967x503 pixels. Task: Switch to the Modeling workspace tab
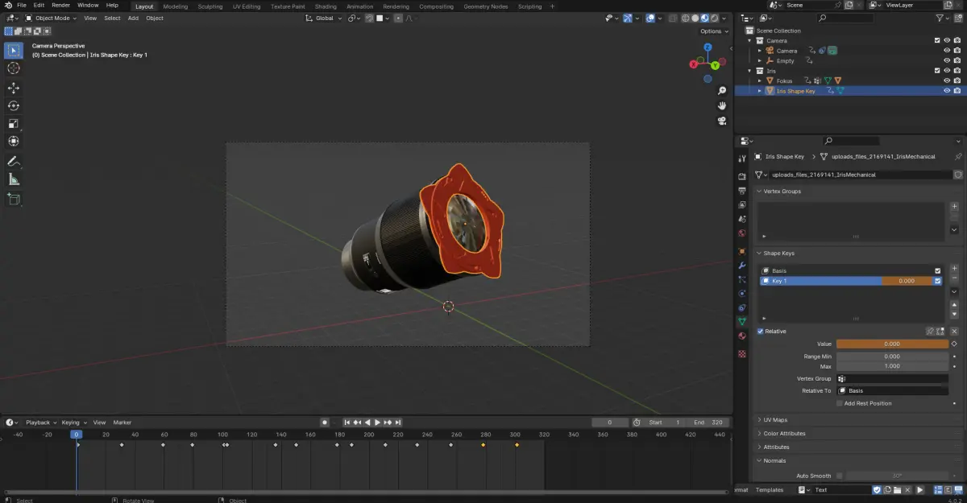tap(176, 6)
